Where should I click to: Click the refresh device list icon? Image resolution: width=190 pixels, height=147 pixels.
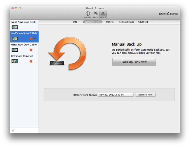click(x=13, y=130)
